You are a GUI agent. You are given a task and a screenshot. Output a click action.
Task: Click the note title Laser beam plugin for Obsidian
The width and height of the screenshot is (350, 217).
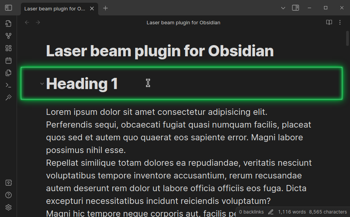pyautogui.click(x=160, y=52)
